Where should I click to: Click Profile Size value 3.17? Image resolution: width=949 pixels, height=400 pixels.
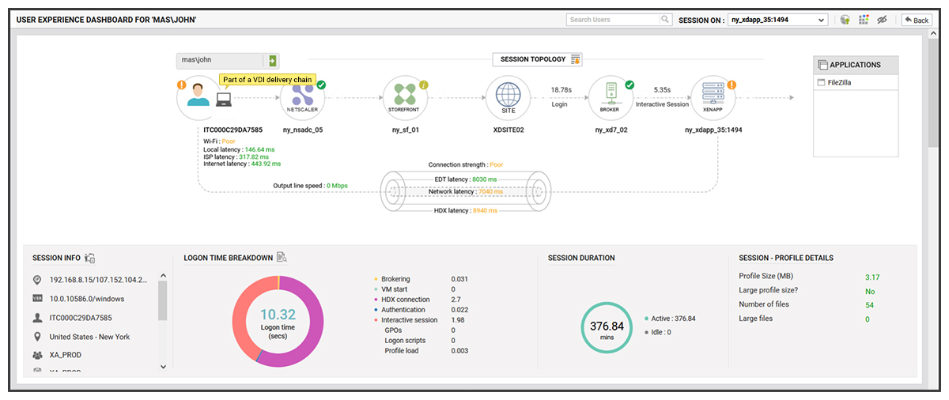(x=872, y=277)
